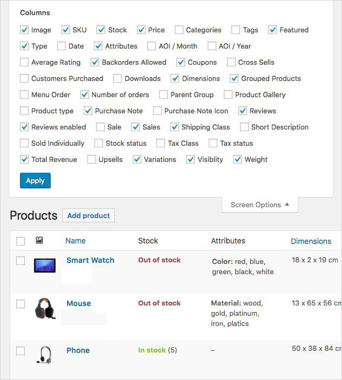Viewport: 342px width, 380px height.
Task: Open the Smart Watch product thumbnail
Action: pyautogui.click(x=45, y=265)
